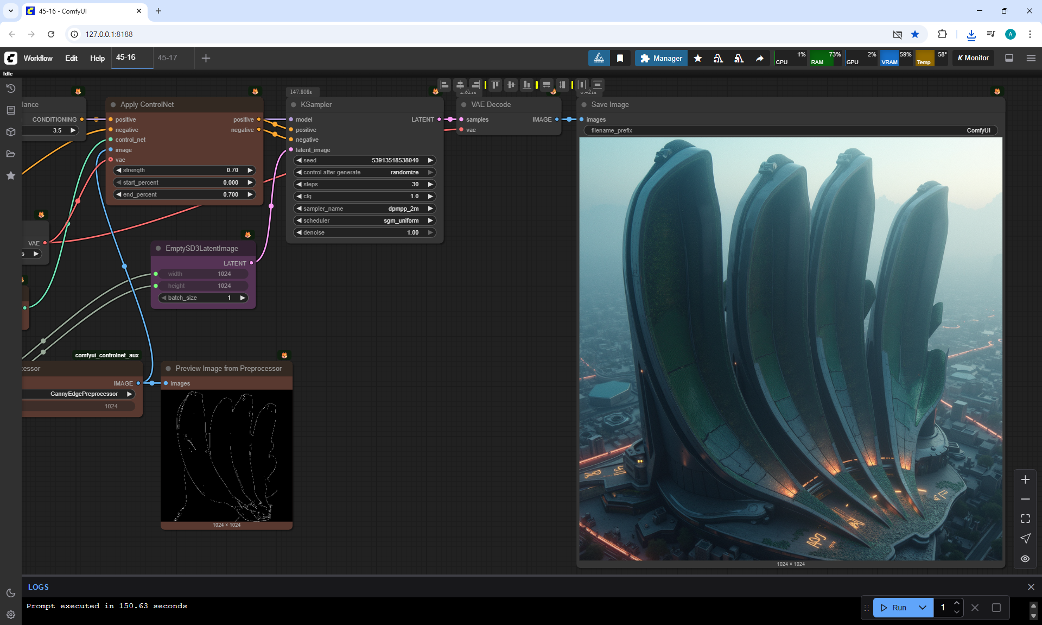Open the sampler_name dpmpp_2m dropdown

(x=365, y=209)
